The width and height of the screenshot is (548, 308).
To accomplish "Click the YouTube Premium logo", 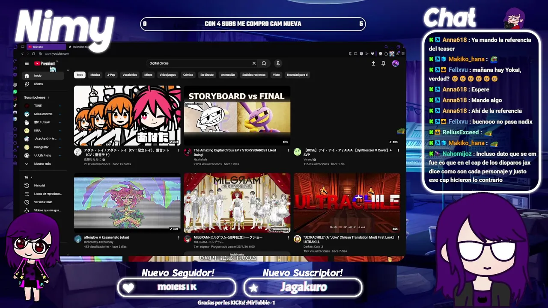I will [x=45, y=63].
